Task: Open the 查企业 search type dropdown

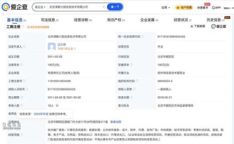Action: pyautogui.click(x=40, y=7)
